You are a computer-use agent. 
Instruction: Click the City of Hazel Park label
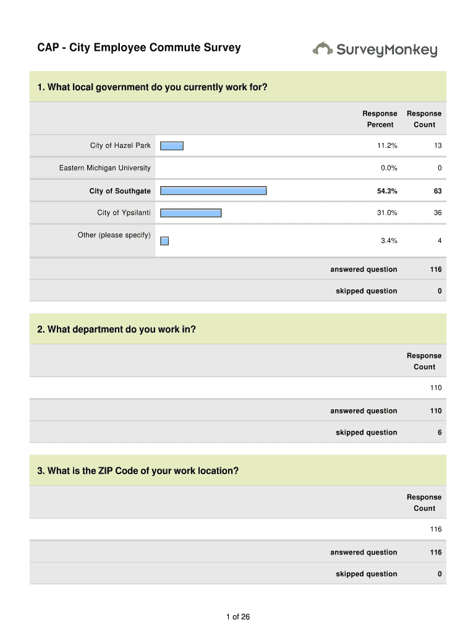120,146
